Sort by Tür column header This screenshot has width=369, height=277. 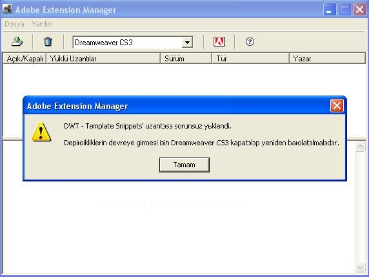(251, 59)
